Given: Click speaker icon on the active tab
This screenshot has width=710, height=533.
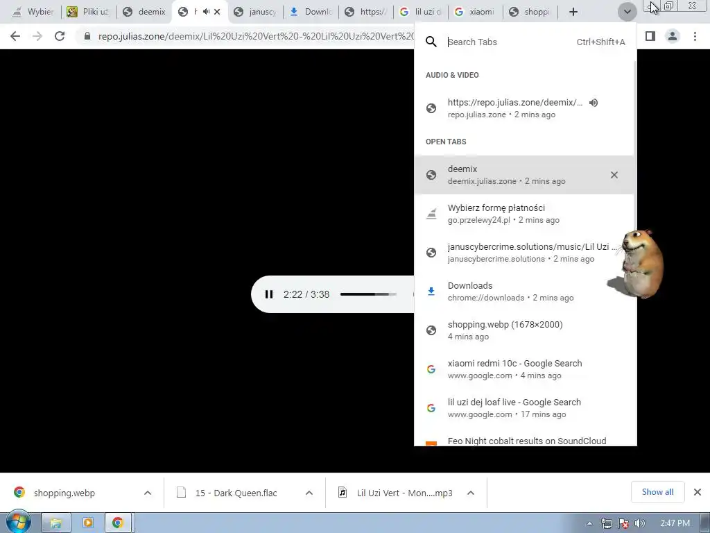Looking at the screenshot, I should [207, 12].
